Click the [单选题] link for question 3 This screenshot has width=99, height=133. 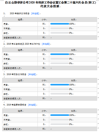click(32, 75)
